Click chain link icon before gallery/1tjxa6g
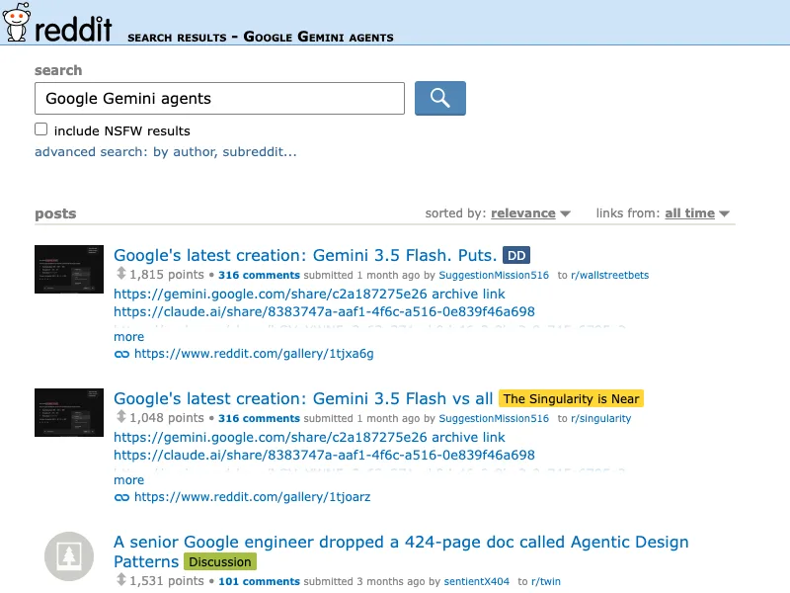 coord(121,354)
